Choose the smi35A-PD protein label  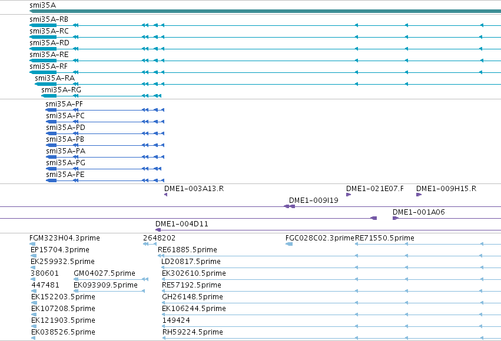pyautogui.click(x=65, y=128)
